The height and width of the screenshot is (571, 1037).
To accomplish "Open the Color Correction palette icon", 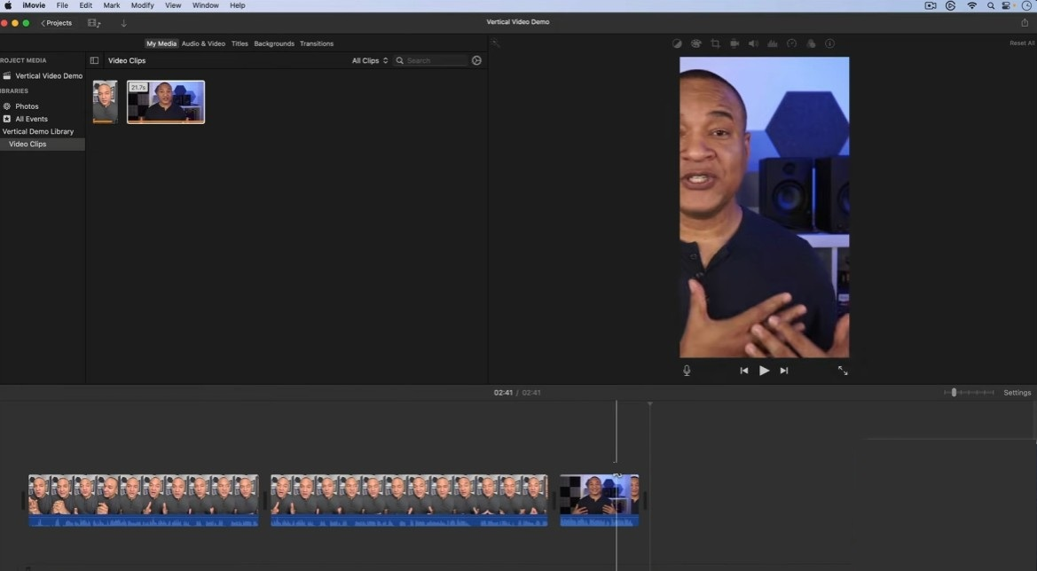I will [695, 43].
